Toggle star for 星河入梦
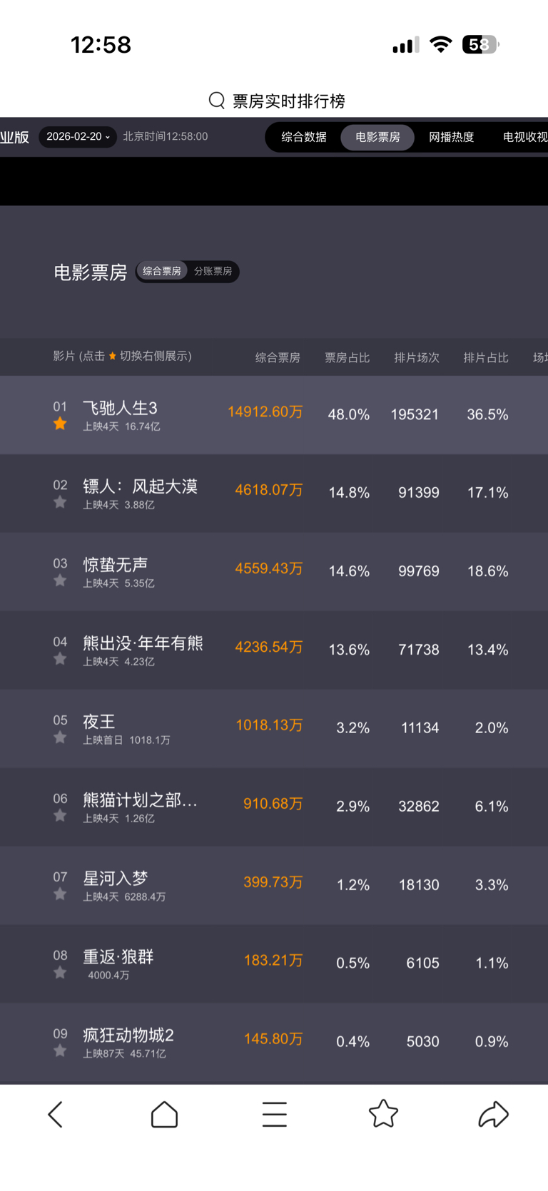548x1191 pixels. pyautogui.click(x=60, y=894)
